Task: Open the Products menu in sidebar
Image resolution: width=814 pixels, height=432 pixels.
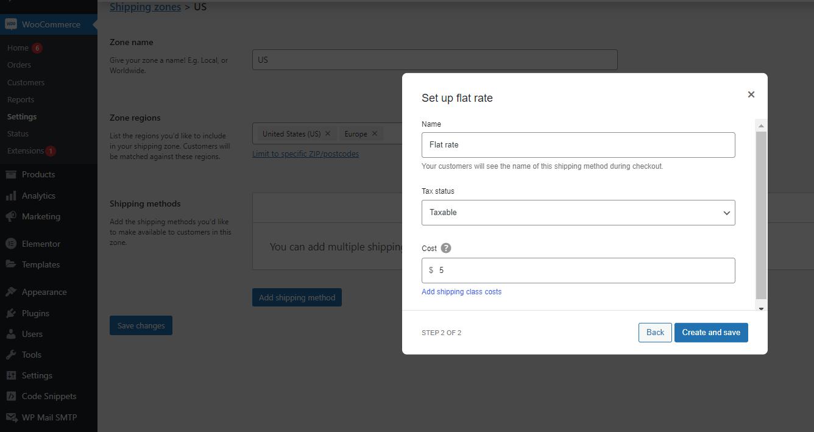Action: (38, 174)
